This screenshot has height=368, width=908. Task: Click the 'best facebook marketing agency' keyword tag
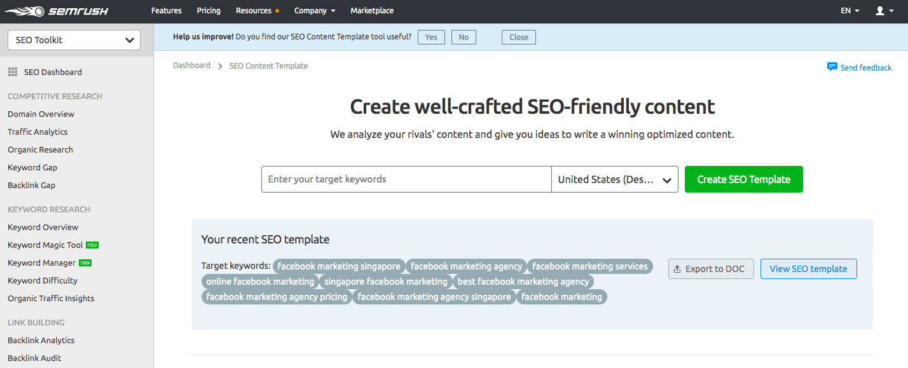523,282
